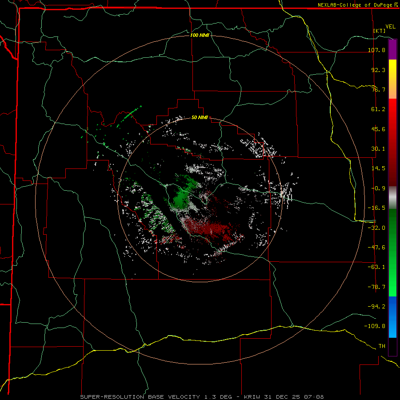The height and width of the screenshot is (400, 400).
Task: Click the green segment of velocity color bar
Action: click(x=392, y=252)
